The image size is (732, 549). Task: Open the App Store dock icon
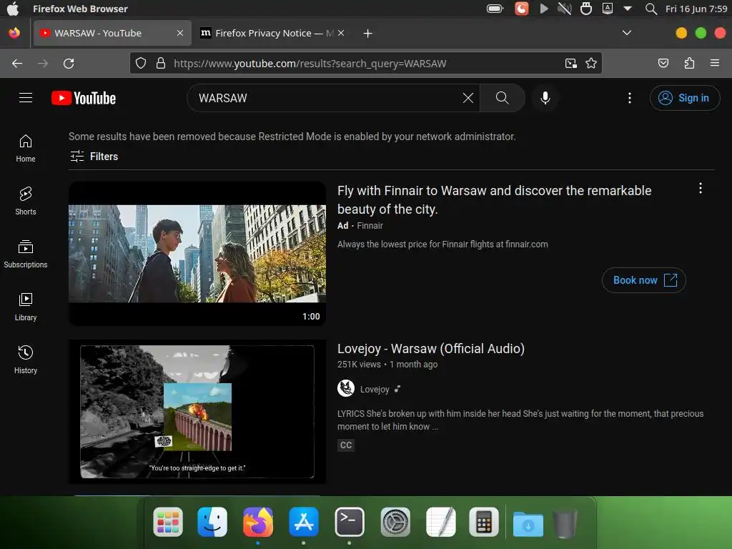coord(303,522)
